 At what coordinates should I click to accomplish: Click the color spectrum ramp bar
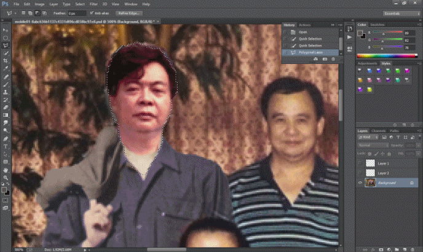click(387, 56)
